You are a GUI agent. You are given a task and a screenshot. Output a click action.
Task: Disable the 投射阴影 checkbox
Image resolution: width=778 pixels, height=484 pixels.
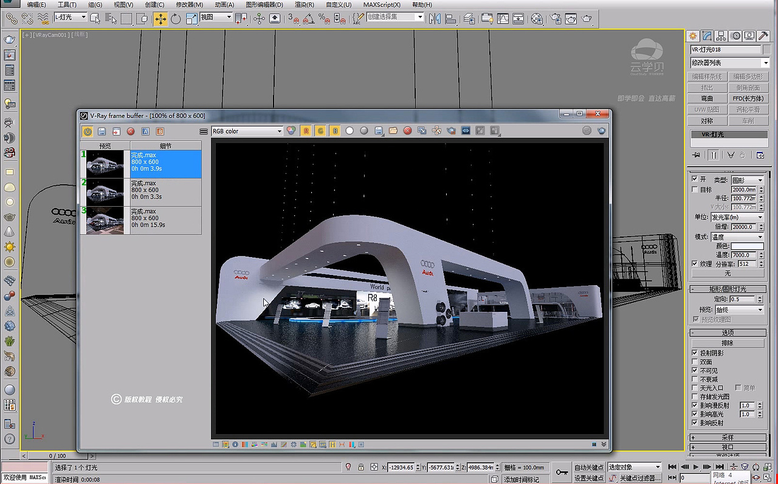pyautogui.click(x=694, y=351)
